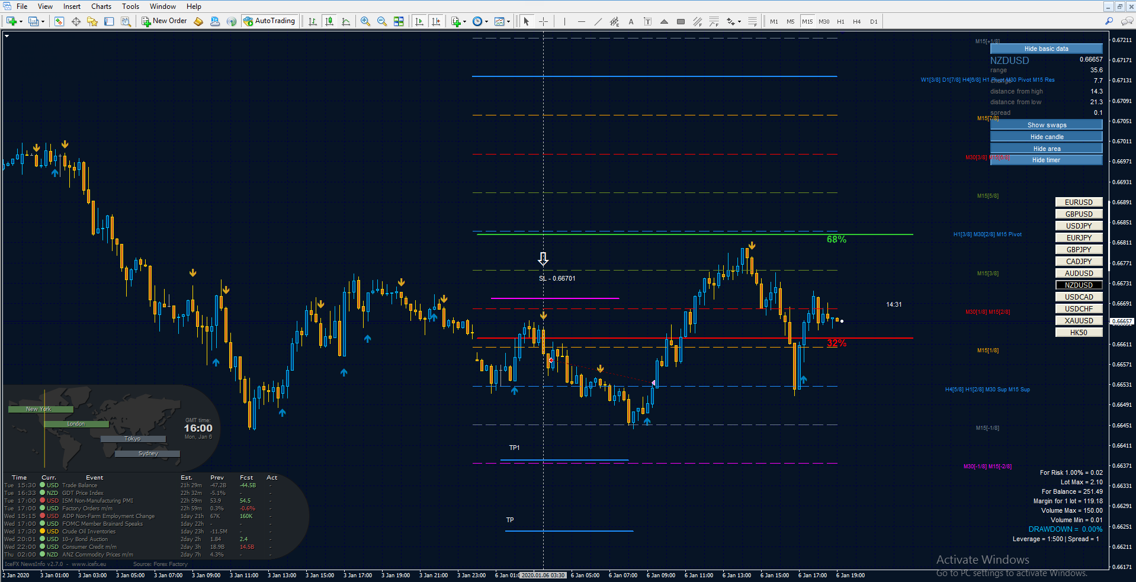Expand the Periods dropdown arrow
This screenshot has height=582, width=1136.
486,22
